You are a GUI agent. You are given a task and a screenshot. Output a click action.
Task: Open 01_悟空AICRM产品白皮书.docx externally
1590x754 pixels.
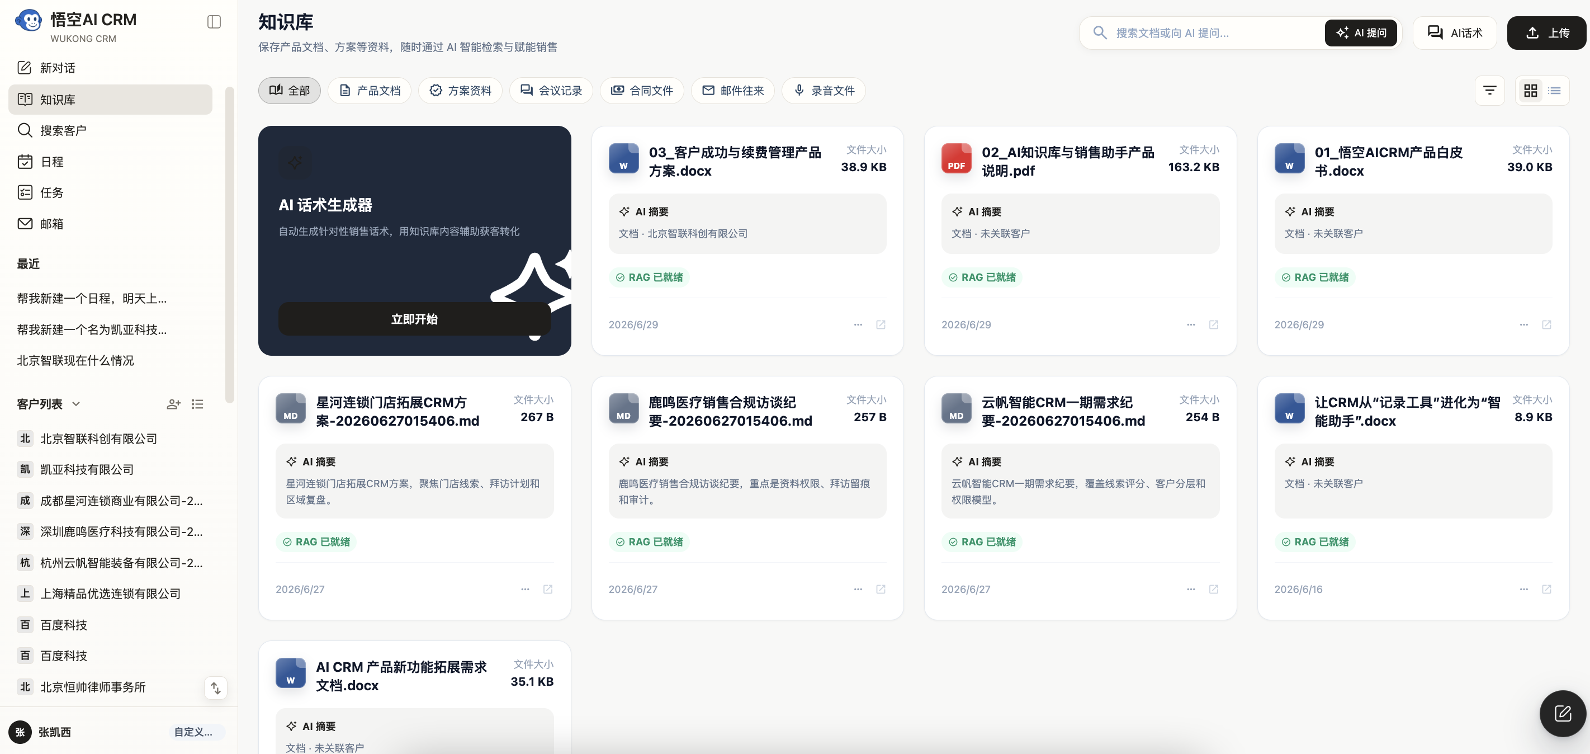click(1547, 325)
